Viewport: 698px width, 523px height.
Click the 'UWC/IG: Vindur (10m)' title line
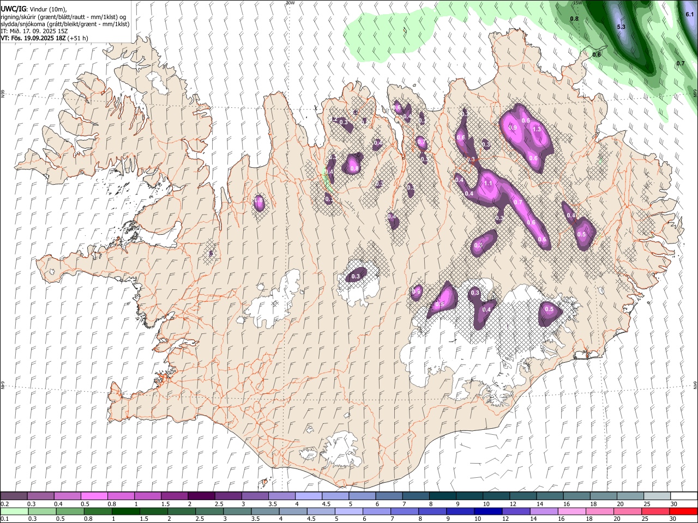[x=34, y=9]
